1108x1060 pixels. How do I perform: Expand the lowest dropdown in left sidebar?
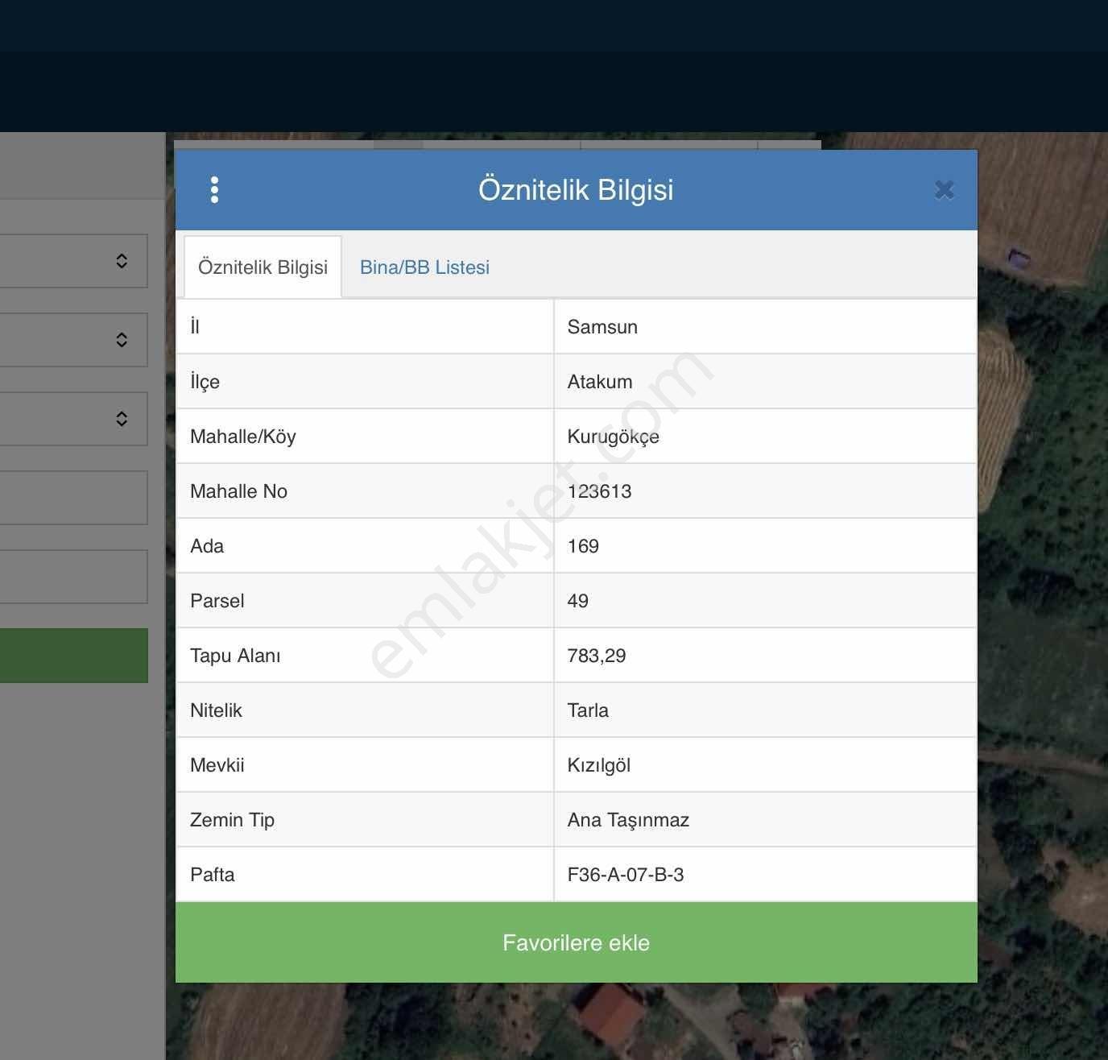coord(73,419)
